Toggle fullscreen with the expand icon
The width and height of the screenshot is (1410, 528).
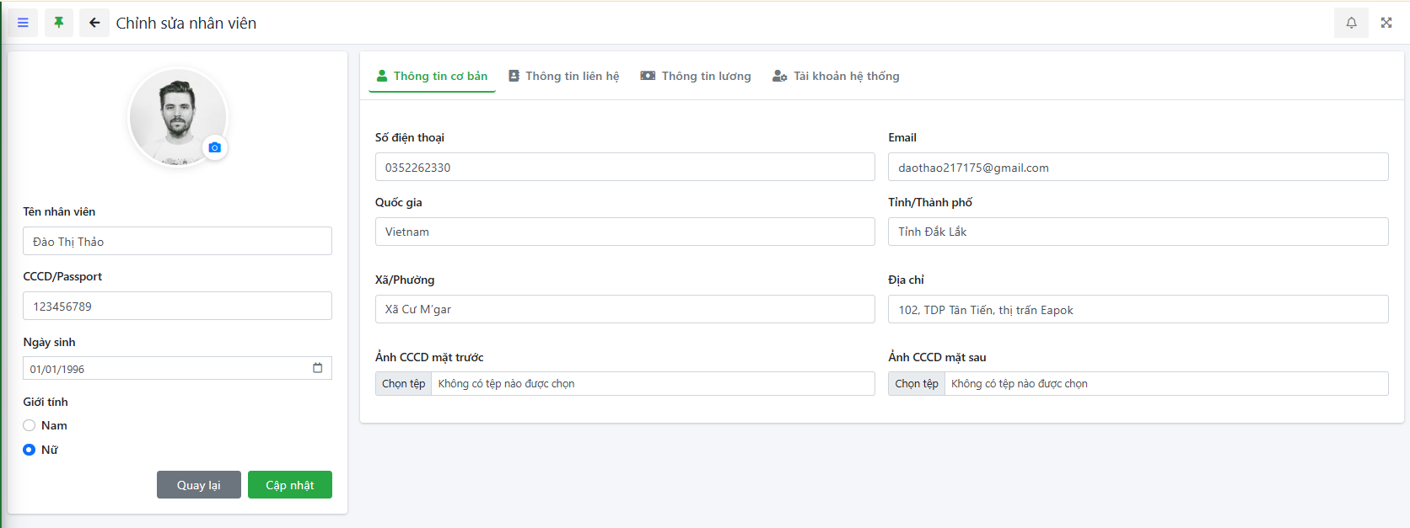pyautogui.click(x=1386, y=23)
